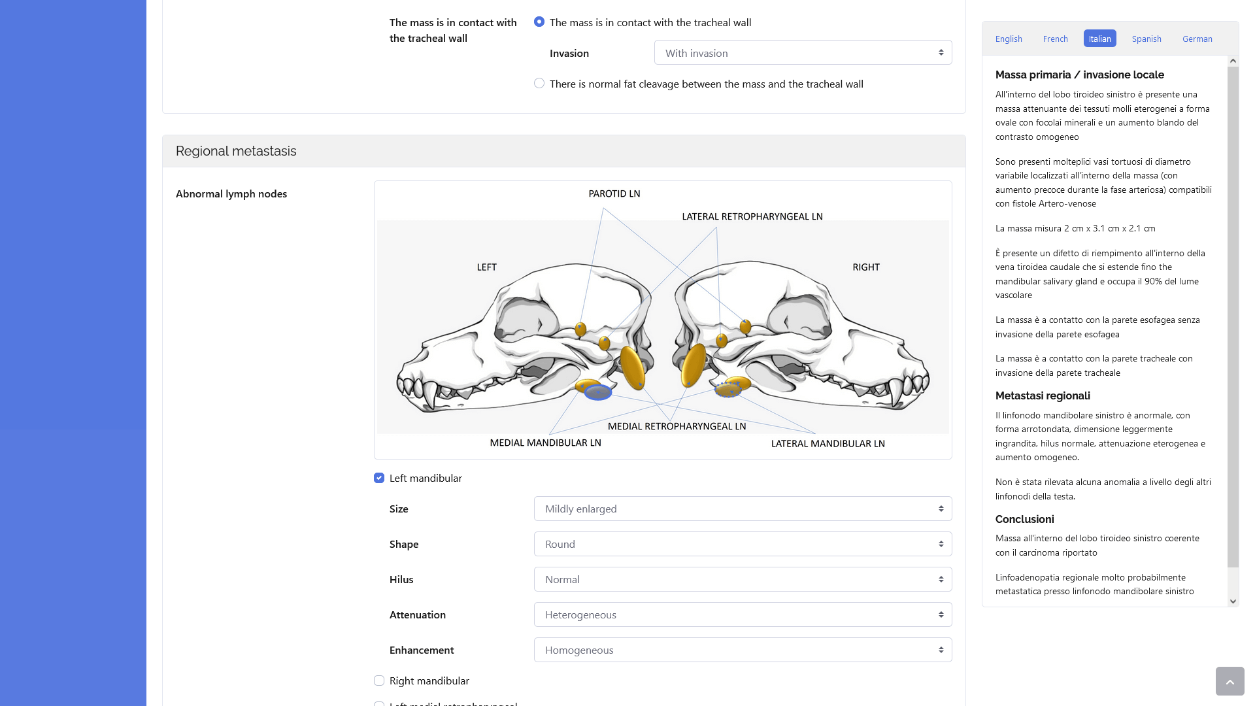Click large medial retropharyngeal node on right skull
Screen dimensions: 1255x706
693,365
